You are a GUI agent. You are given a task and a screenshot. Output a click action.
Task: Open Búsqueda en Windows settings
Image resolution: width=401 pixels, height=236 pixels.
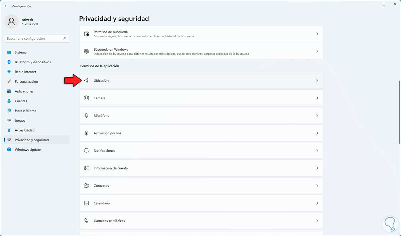201,51
